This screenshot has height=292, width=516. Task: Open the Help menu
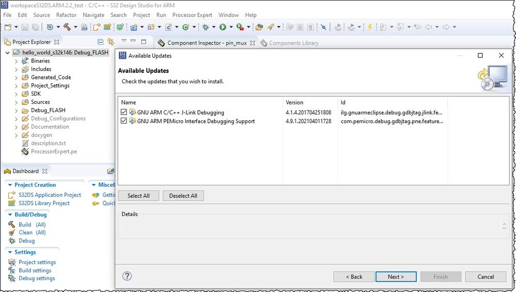251,15
